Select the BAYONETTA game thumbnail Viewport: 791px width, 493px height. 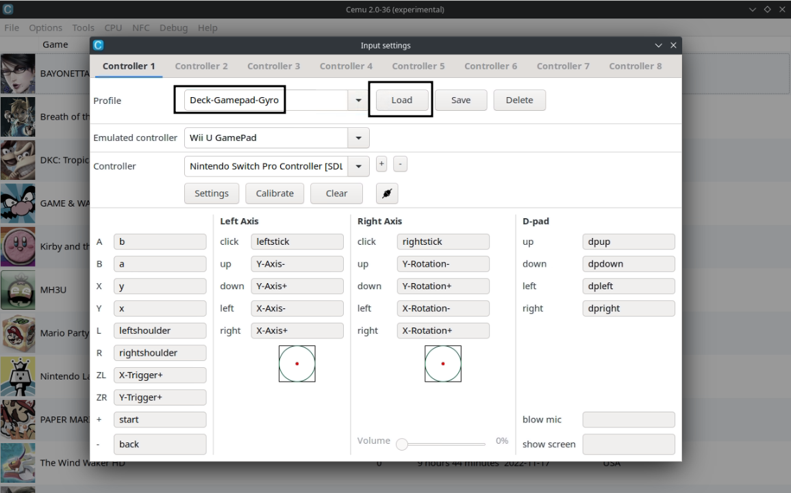click(18, 74)
